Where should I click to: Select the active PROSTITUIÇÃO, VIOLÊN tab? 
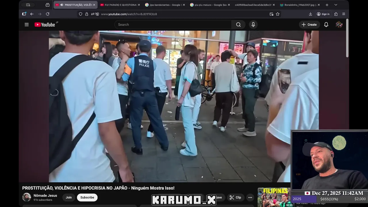click(x=75, y=5)
